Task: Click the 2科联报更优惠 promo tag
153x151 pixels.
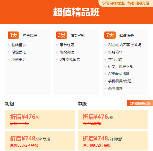Action: 140,103
